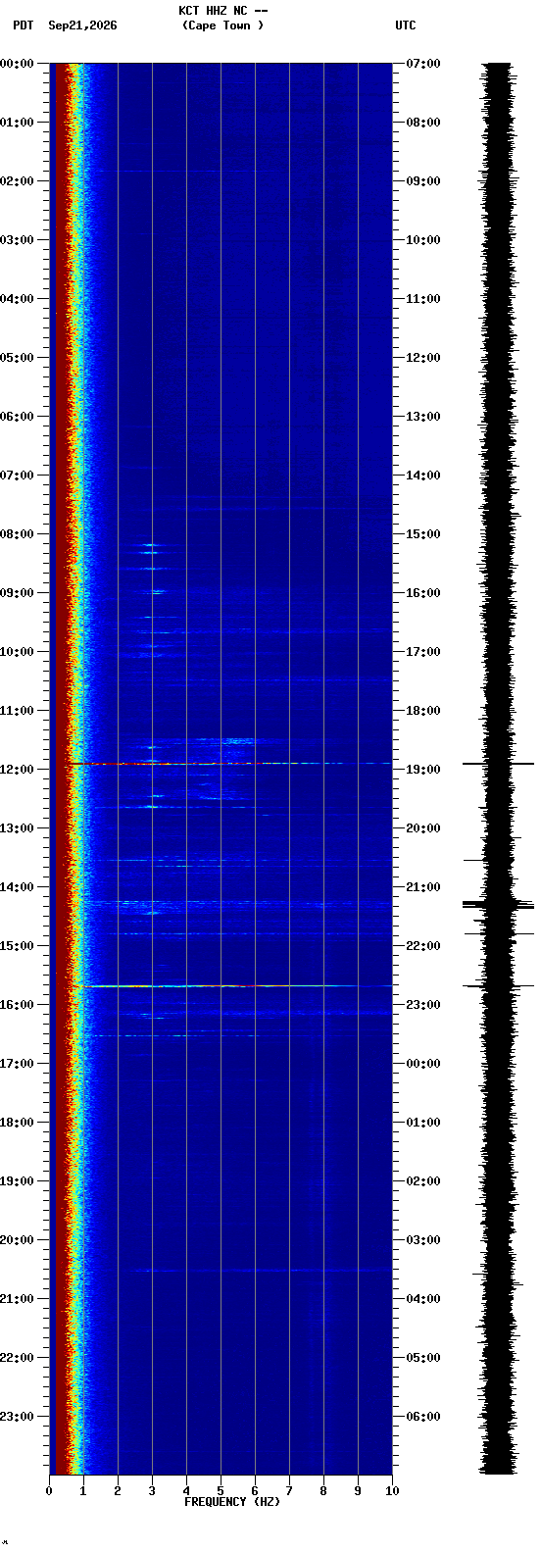Click the UTC-side '03:00' time label

423,1240
